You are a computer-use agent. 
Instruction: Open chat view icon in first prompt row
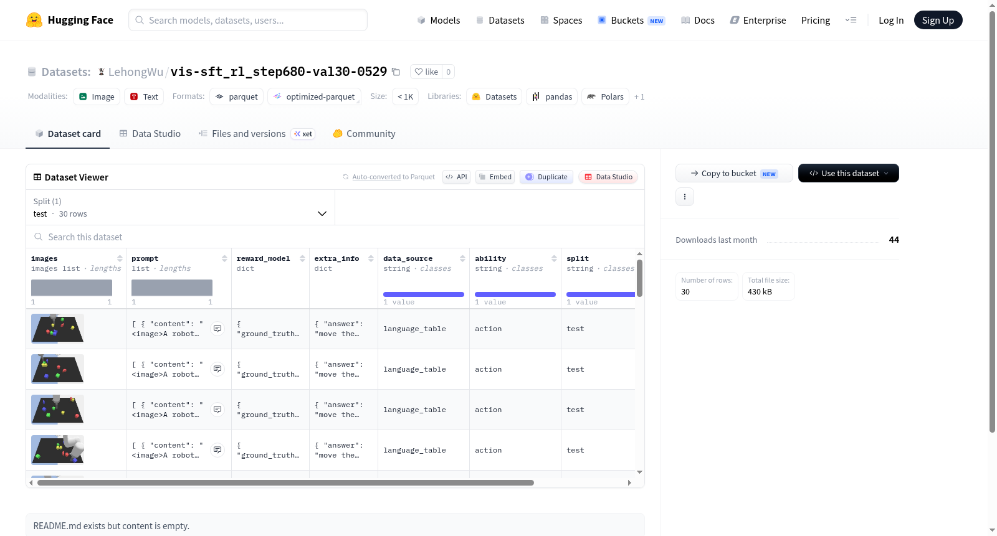[217, 329]
